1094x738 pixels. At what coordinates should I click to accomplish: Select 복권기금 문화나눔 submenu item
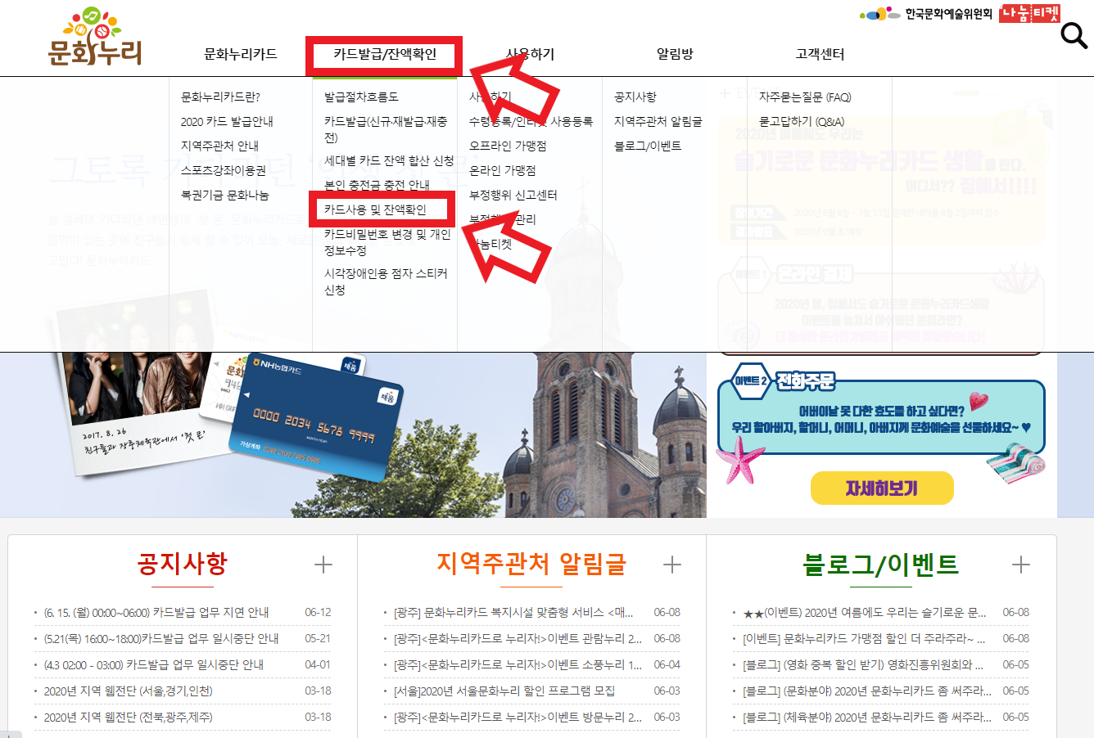(224, 195)
